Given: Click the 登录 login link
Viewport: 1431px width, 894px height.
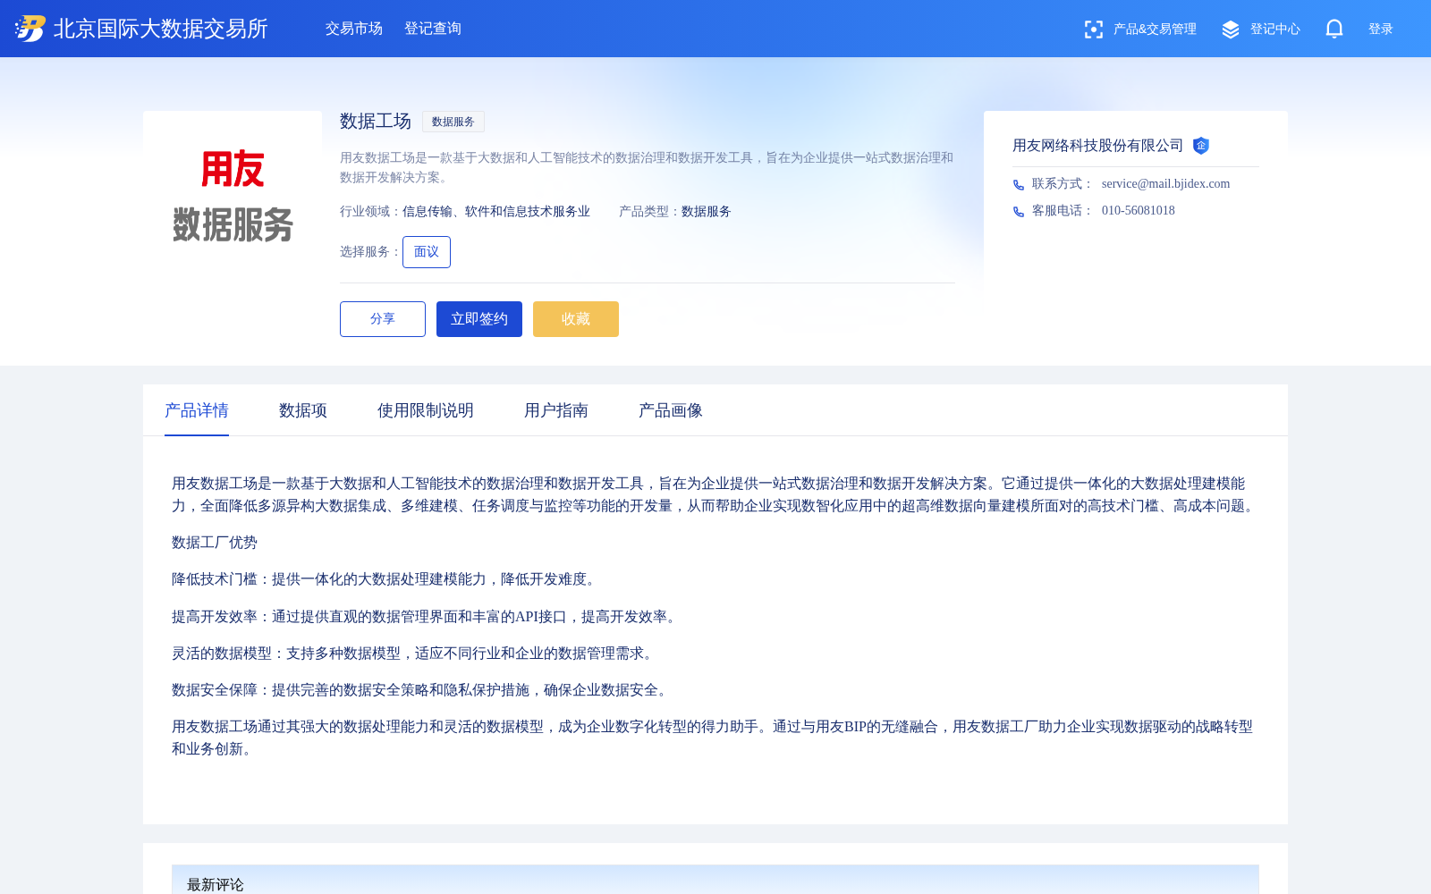Looking at the screenshot, I should [1381, 30].
